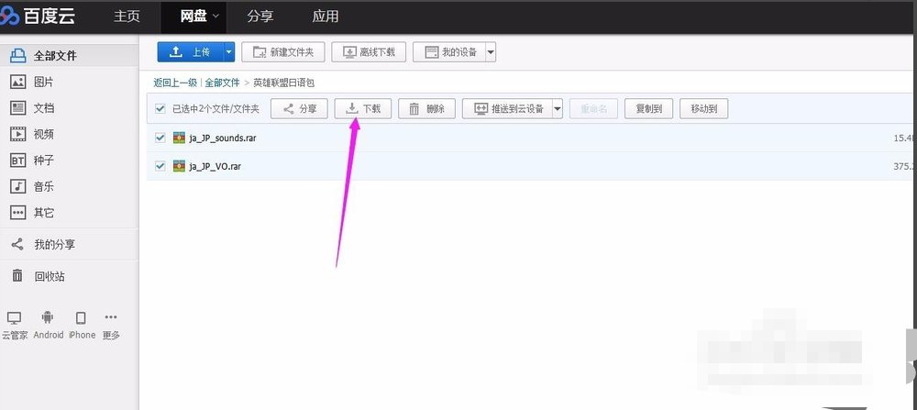Uncheck the ja_JP_VO.rar checkbox

click(160, 166)
